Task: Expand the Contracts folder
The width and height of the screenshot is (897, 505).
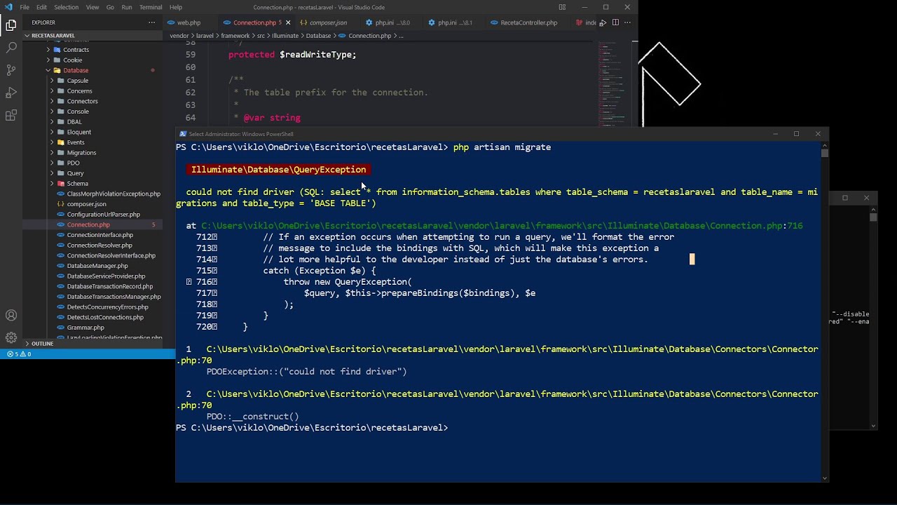Action: [76, 50]
